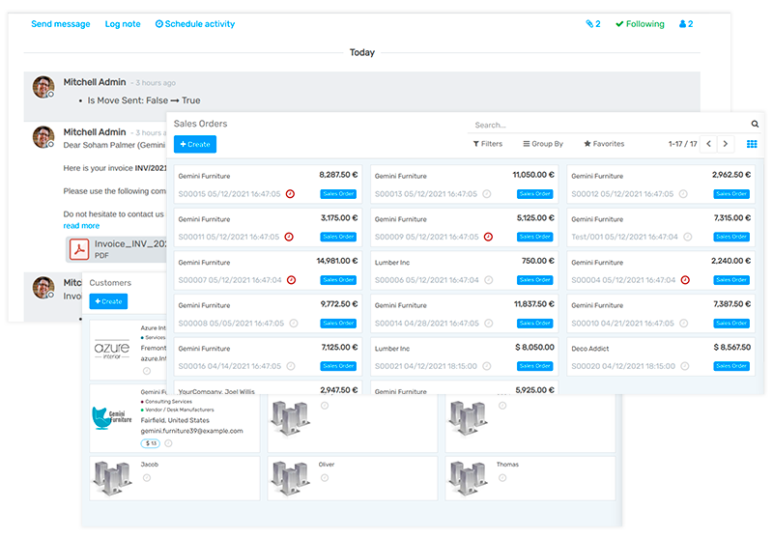Open activity clock on order S00004
The width and height of the screenshot is (773, 538).
[685, 280]
